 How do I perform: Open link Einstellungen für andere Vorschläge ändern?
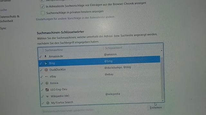tap(75, 18)
